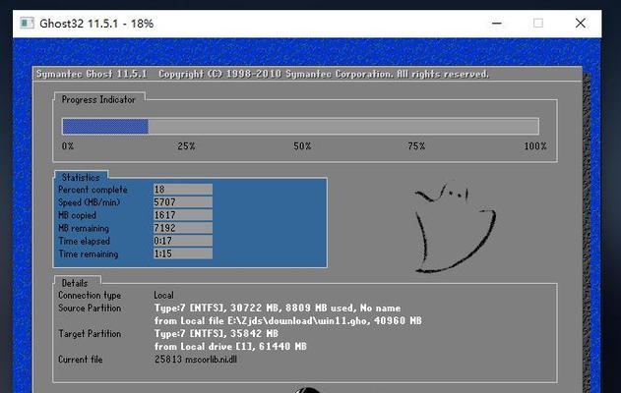Click the Symantec Ghost copyright header
The width and height of the screenshot is (621, 393).
tap(263, 75)
